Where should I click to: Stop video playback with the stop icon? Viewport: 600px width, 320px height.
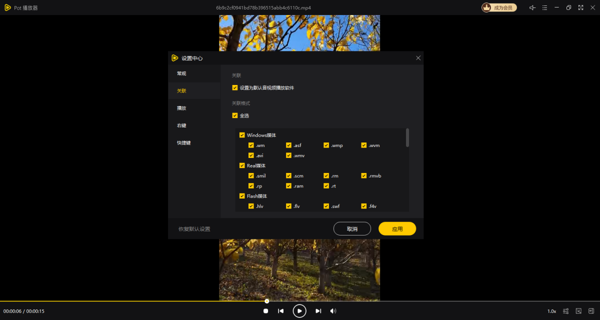click(266, 311)
